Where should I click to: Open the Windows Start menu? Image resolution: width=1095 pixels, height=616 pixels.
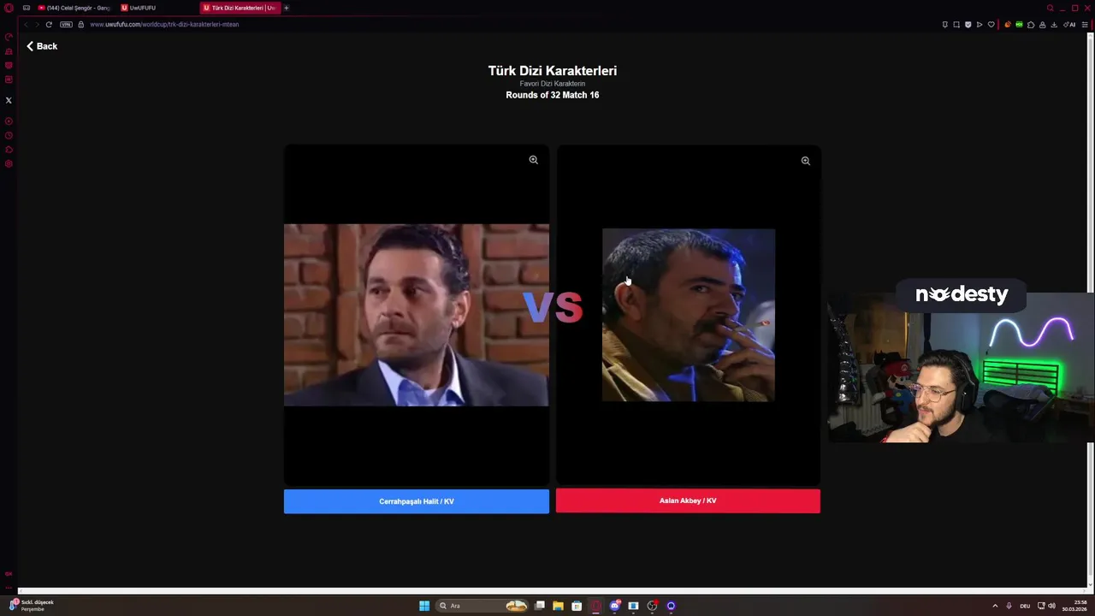[424, 606]
